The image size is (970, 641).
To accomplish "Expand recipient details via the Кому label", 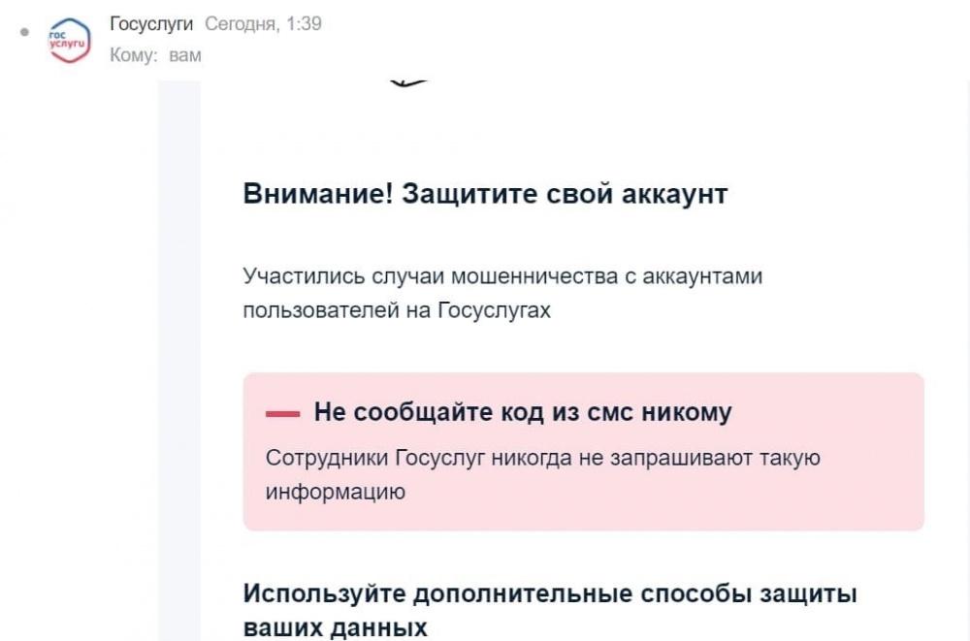I will point(133,55).
